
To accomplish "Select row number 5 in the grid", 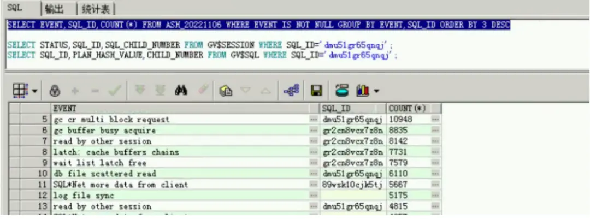I will click(34, 119).
